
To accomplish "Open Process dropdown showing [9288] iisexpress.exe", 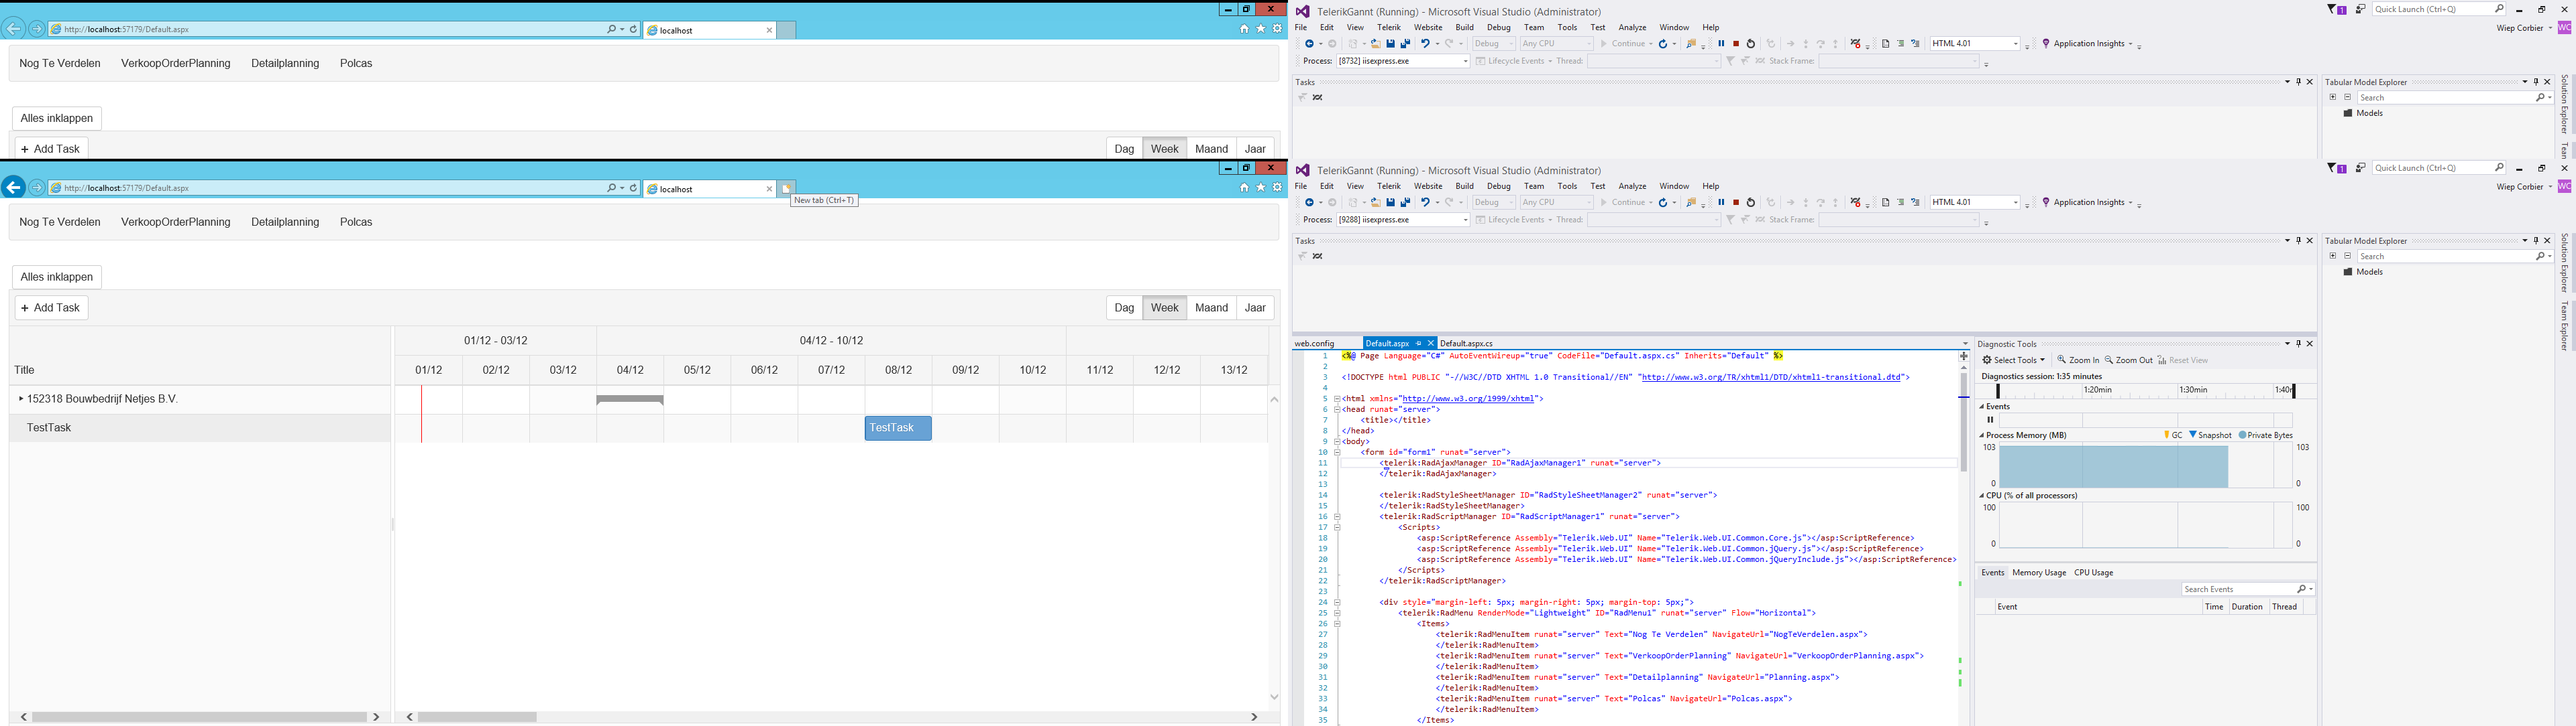I will pyautogui.click(x=1465, y=220).
